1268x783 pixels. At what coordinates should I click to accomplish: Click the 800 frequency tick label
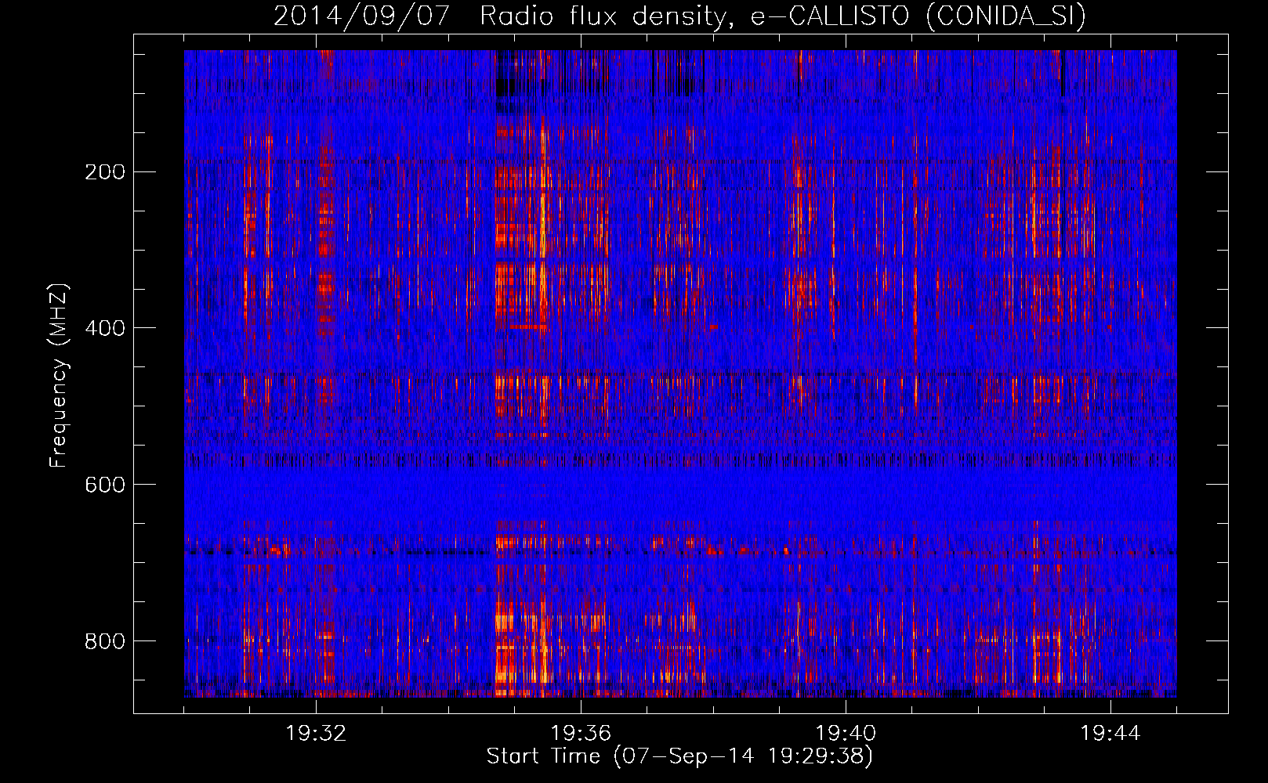click(105, 641)
